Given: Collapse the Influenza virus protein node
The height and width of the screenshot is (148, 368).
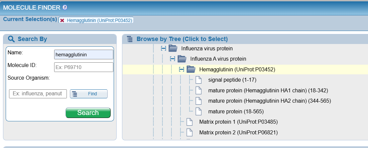Looking at the screenshot, I should click(x=163, y=49).
